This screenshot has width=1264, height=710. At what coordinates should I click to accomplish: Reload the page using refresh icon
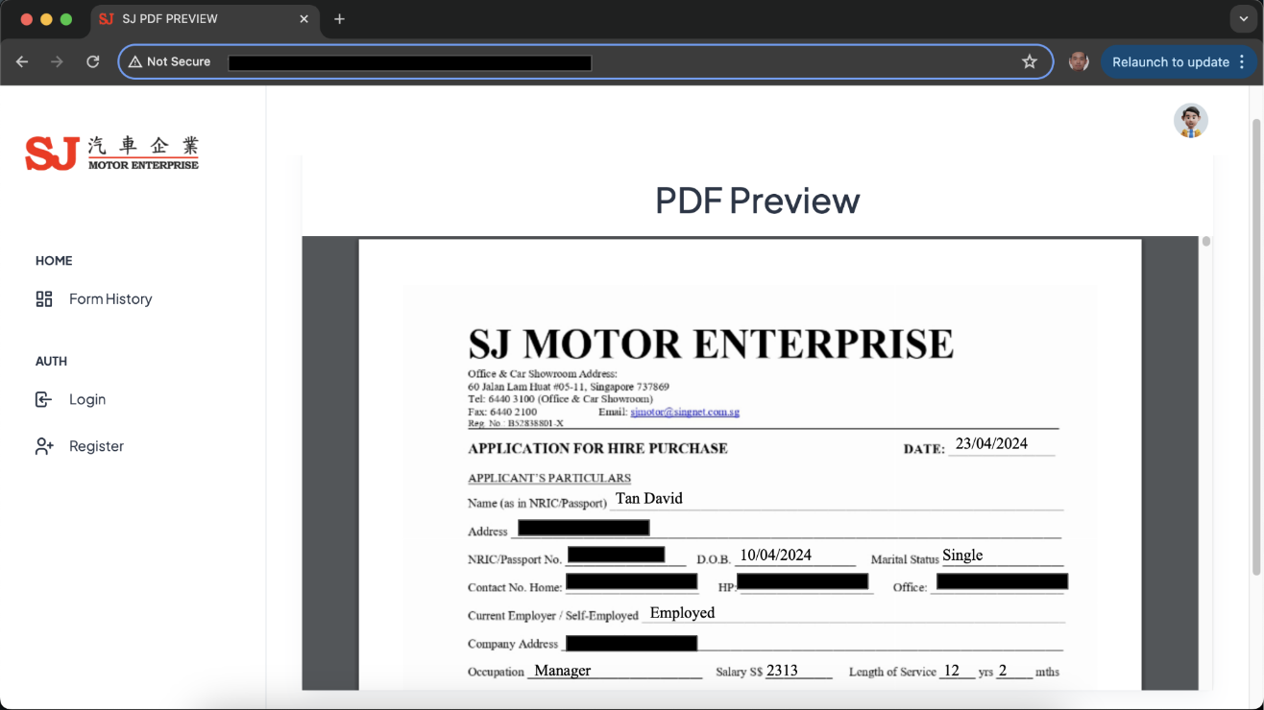[93, 62]
